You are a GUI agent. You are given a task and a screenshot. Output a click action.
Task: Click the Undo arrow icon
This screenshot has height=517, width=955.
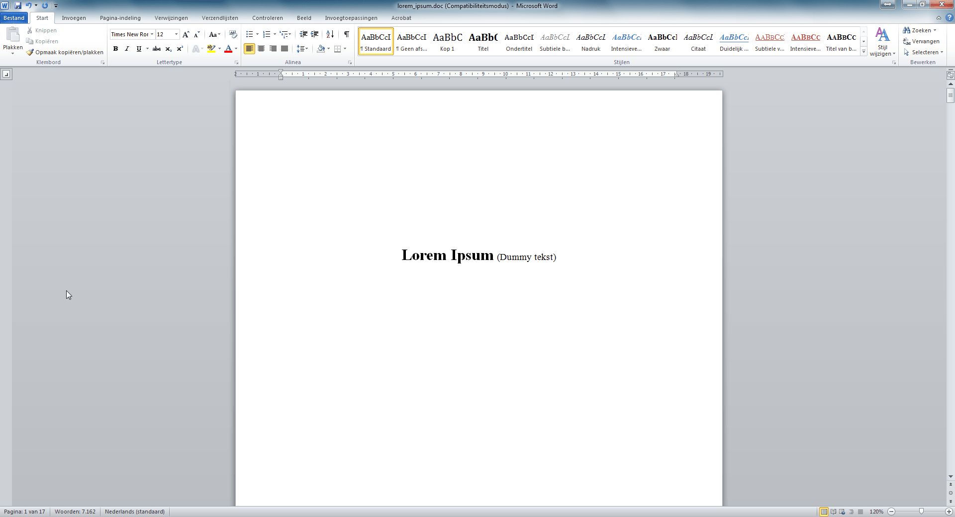tap(28, 5)
